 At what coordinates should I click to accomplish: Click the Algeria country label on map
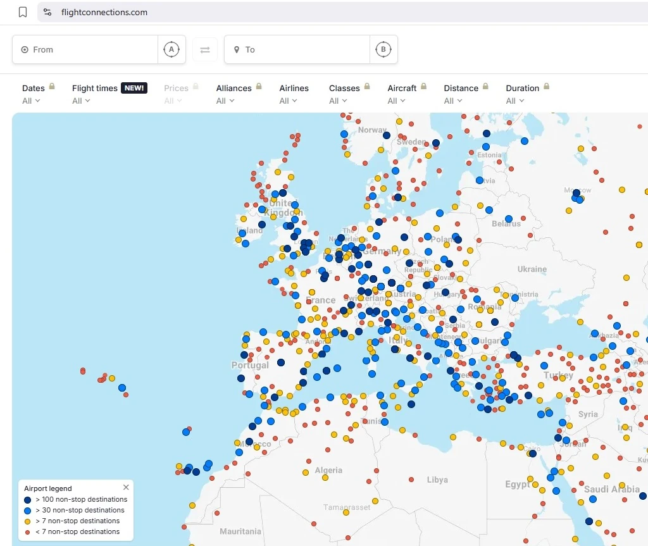[x=328, y=470]
